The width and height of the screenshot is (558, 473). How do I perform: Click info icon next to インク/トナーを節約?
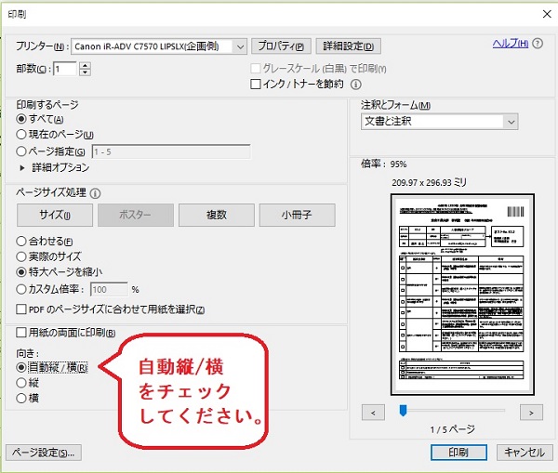355,85
